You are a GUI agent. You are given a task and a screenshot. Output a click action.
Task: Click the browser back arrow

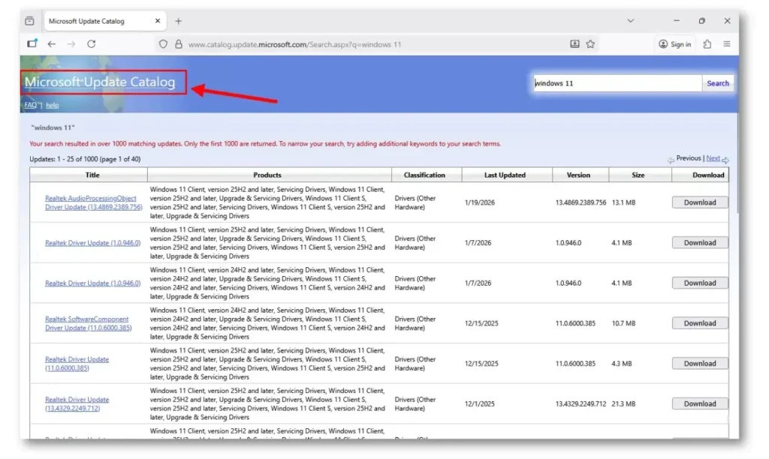pos(52,44)
